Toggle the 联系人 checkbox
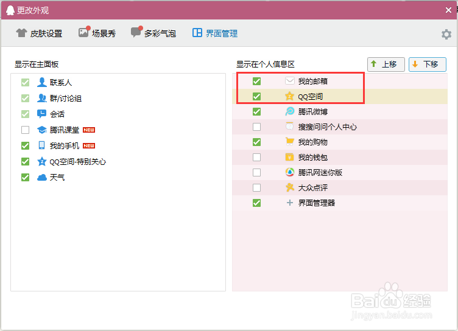The width and height of the screenshot is (458, 331). tap(26, 83)
